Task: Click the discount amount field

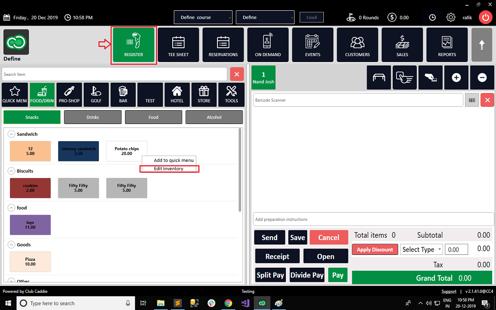Action: click(456, 249)
